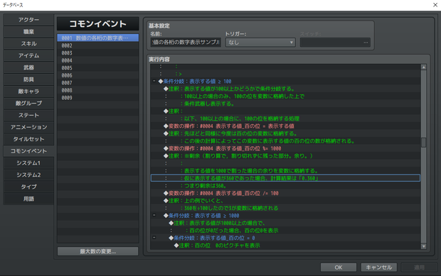Viewport: 441px width, 276px height.
Task: Close the データベース window
Action: click(435, 5)
